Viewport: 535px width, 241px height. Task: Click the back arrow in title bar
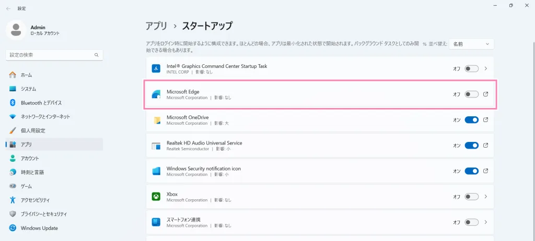pyautogui.click(x=8, y=8)
